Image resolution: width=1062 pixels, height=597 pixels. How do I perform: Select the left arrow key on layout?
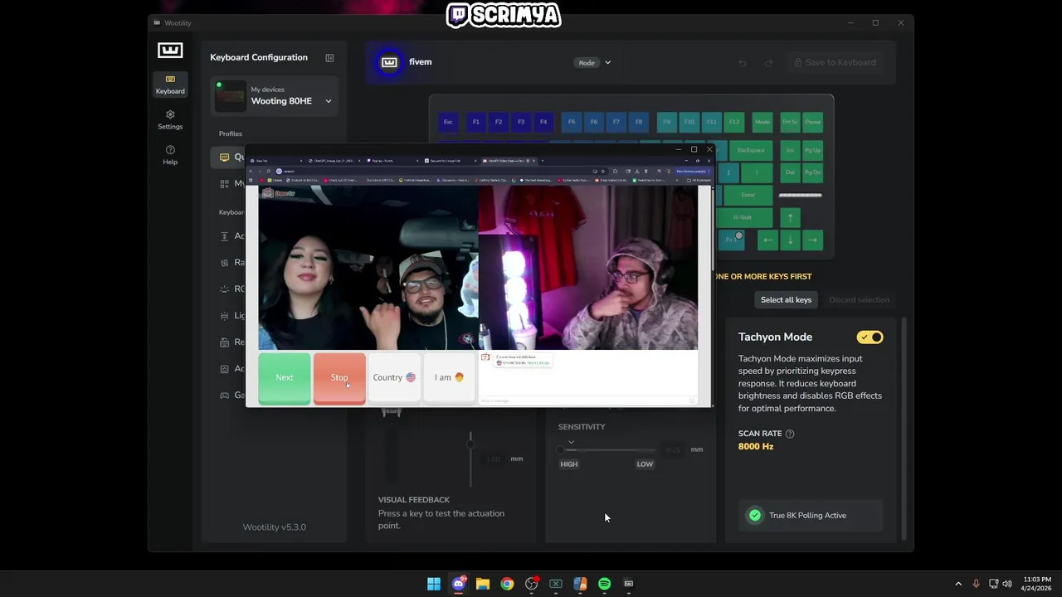pyautogui.click(x=767, y=240)
